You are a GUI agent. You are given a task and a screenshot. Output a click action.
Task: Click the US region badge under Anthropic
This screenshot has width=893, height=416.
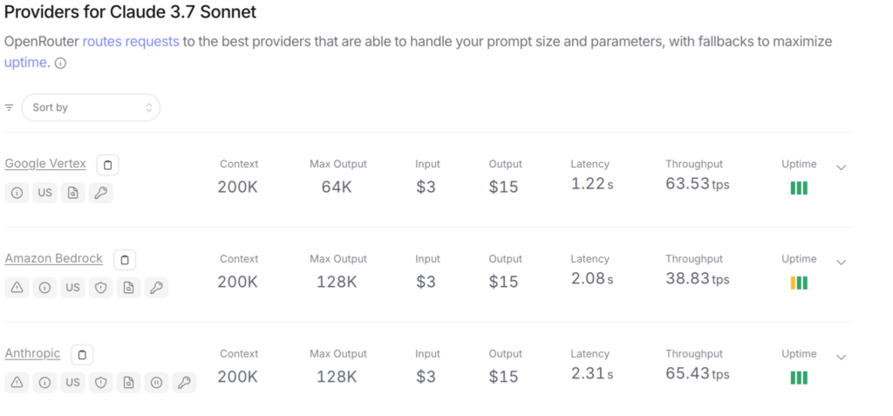[73, 382]
